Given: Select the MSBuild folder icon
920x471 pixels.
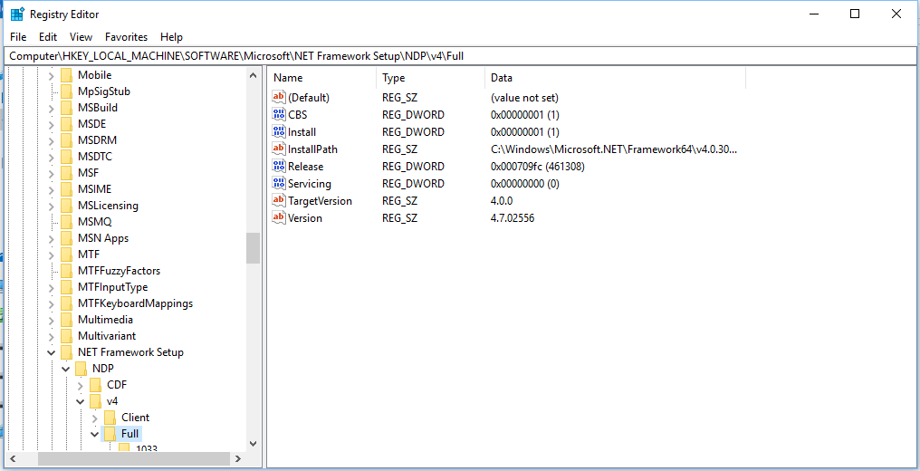Looking at the screenshot, I should point(66,108).
